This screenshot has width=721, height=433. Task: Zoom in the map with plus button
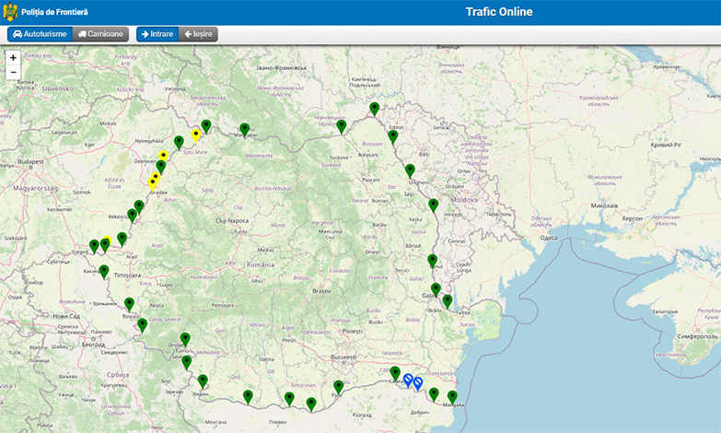tap(13, 57)
